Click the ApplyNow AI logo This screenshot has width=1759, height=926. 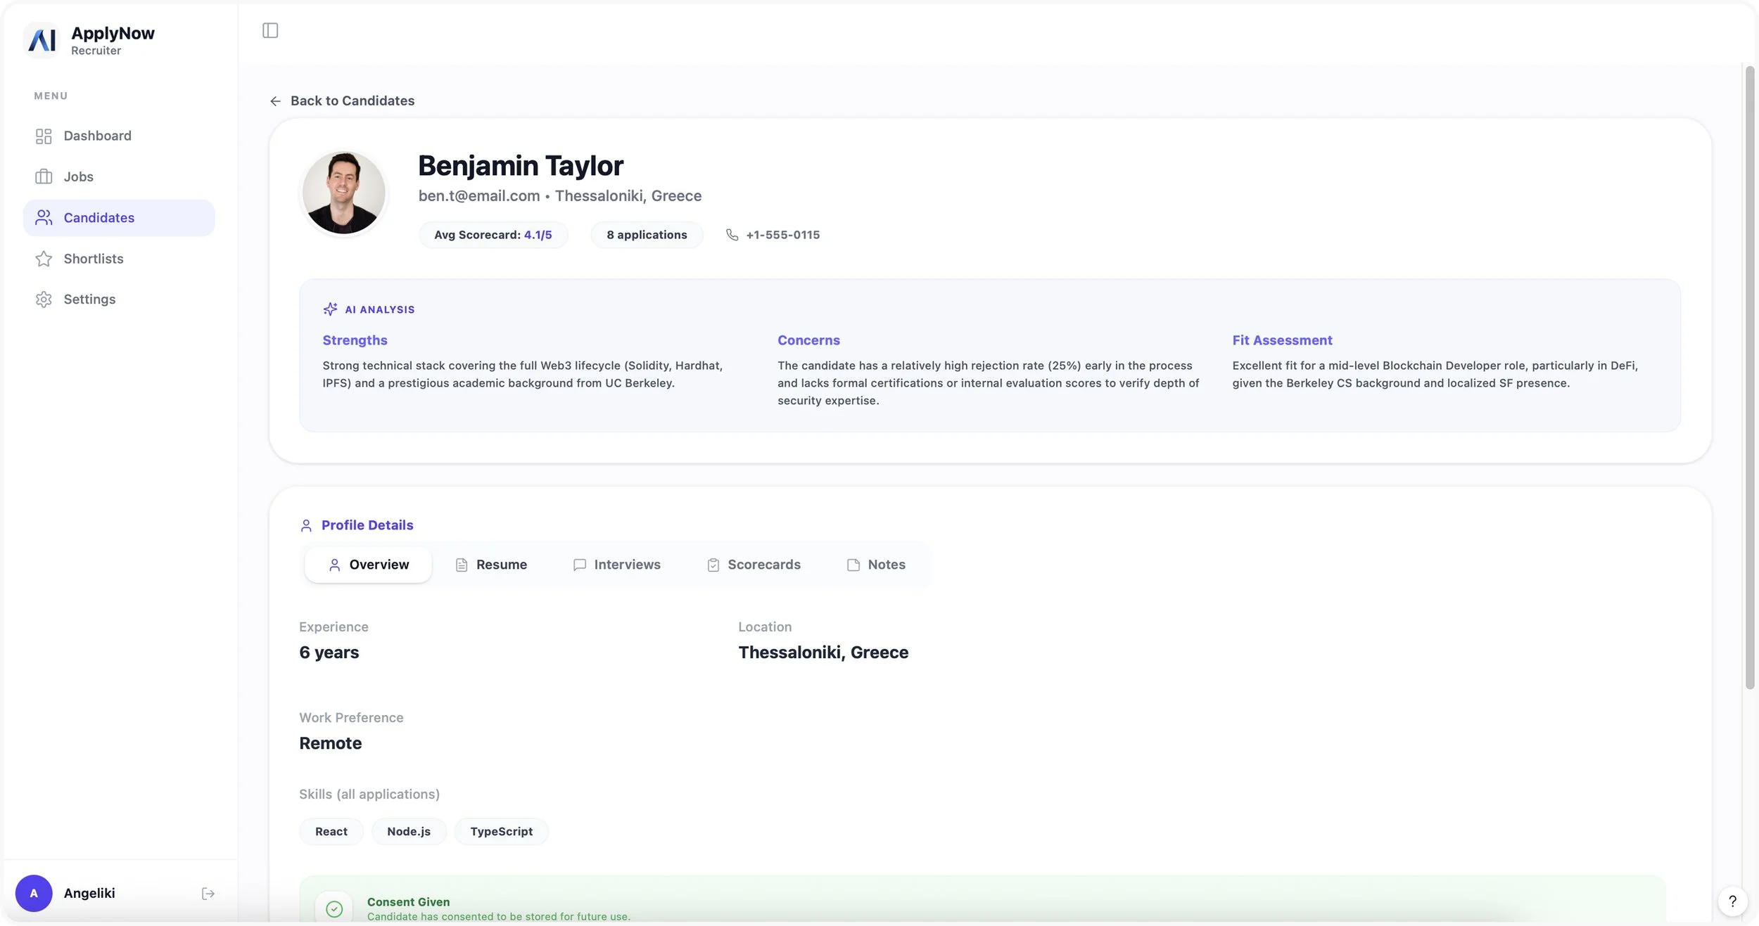pyautogui.click(x=42, y=40)
